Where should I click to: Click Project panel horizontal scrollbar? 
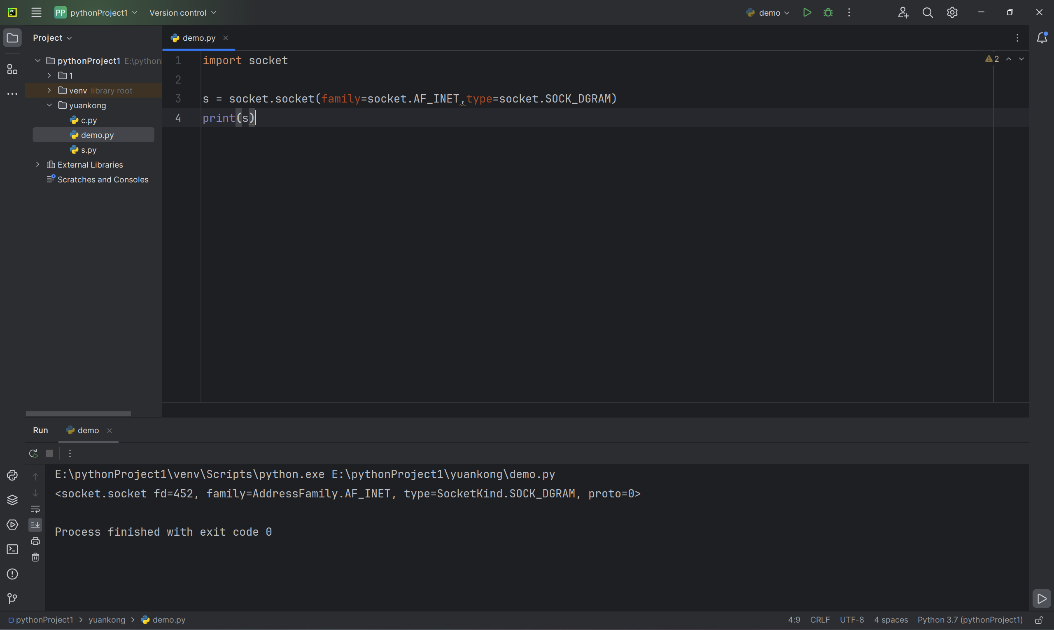[x=78, y=413]
